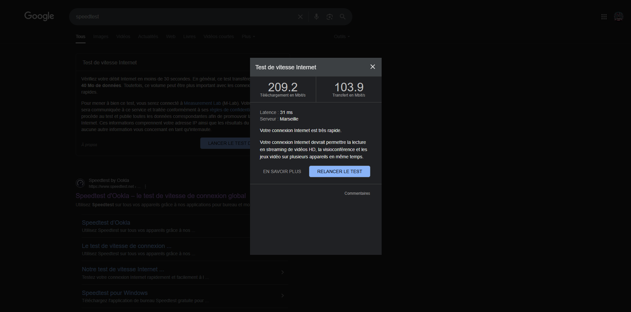The image size is (631, 312).
Task: Click the EN SAVOIR PLUS button
Action: pyautogui.click(x=282, y=171)
